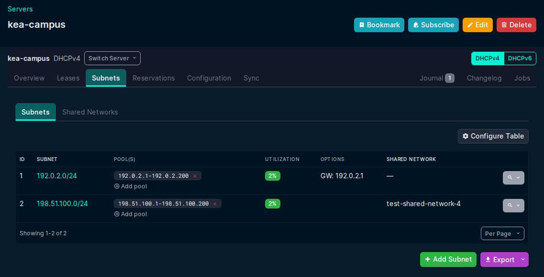Open the Per Page dropdown

coord(502,233)
